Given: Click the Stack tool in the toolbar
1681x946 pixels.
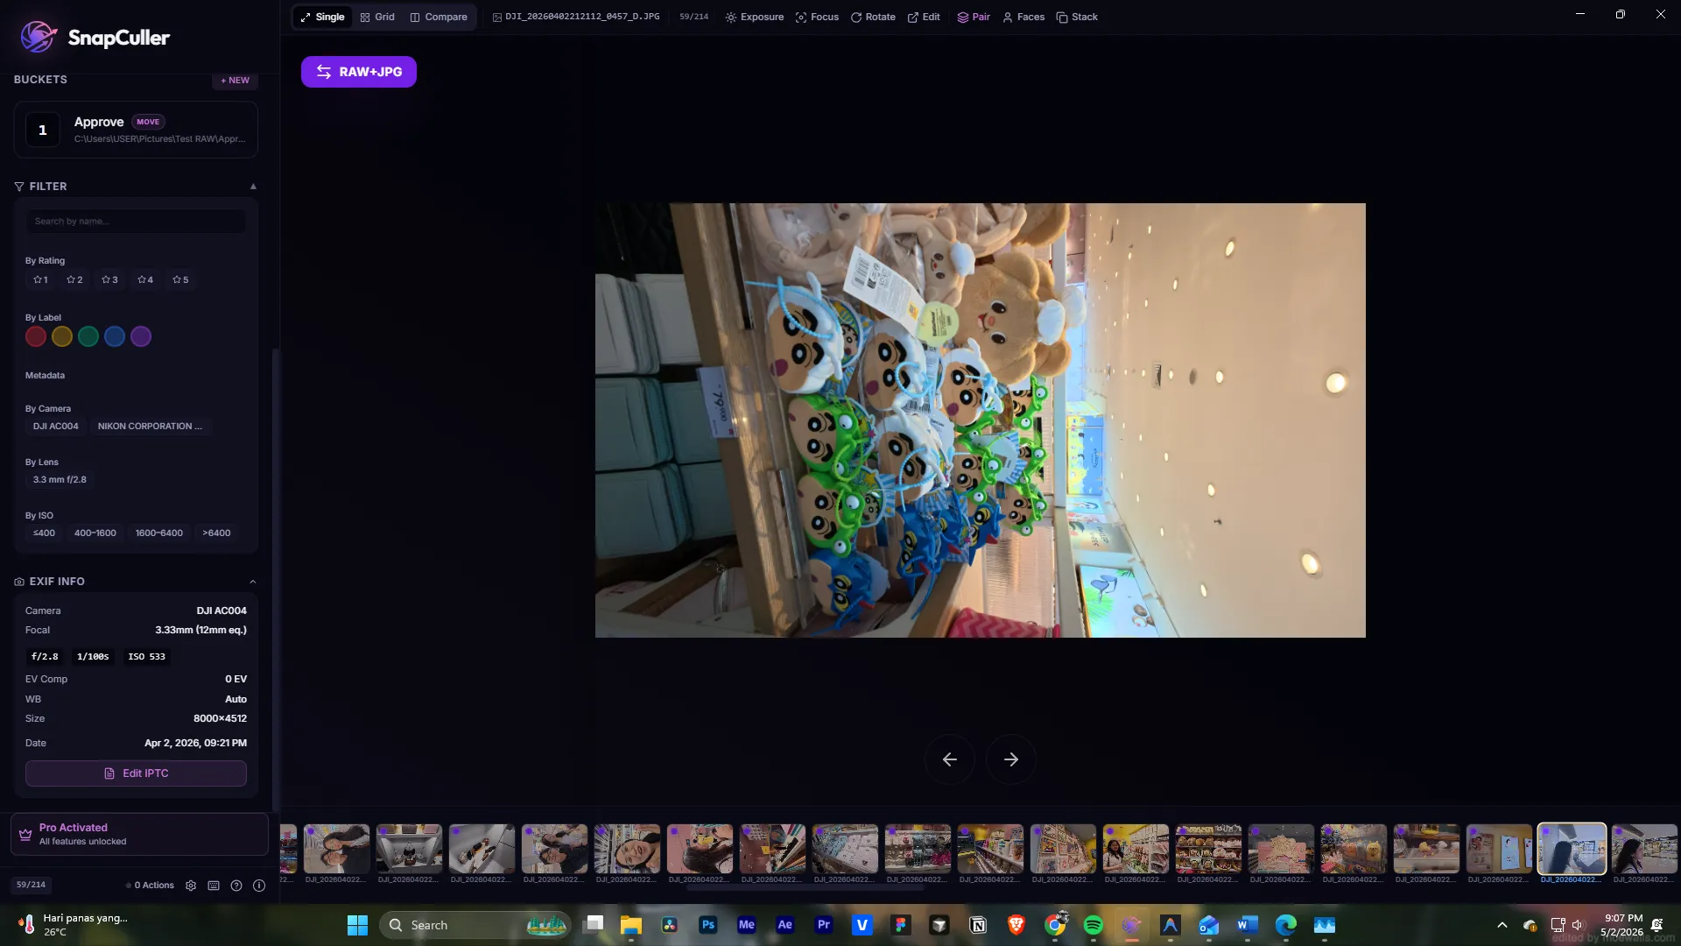Looking at the screenshot, I should [1077, 17].
